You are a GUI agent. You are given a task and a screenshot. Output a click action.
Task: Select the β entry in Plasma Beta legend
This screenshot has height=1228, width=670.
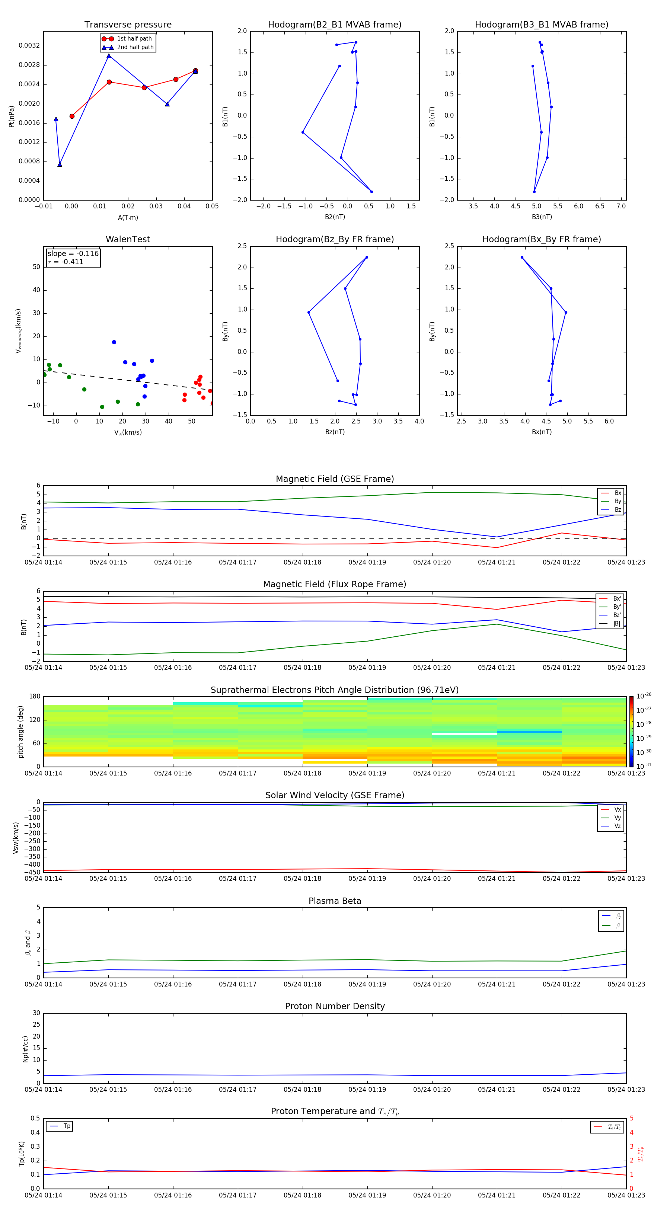tap(611, 925)
